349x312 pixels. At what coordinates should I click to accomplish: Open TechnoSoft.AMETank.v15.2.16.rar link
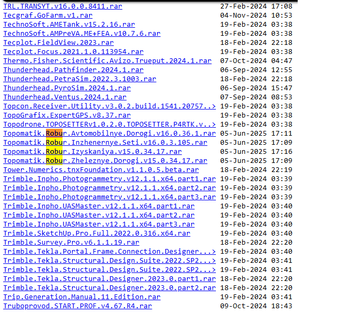tap(69, 25)
